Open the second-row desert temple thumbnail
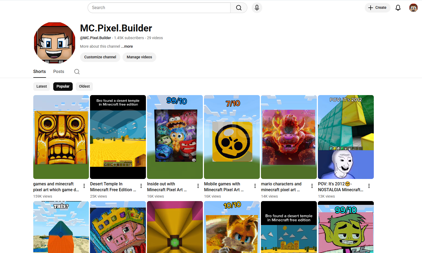422x253 pixels. click(289, 227)
